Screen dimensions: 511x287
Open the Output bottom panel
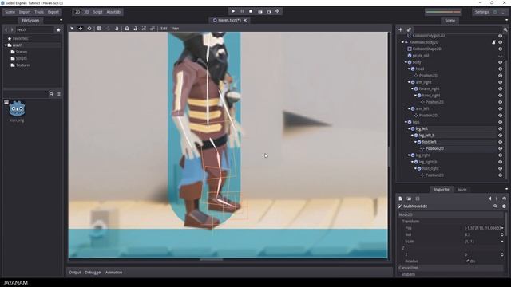coord(74,273)
